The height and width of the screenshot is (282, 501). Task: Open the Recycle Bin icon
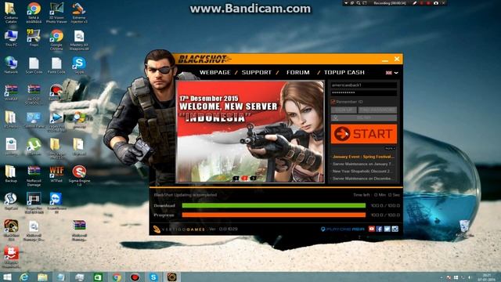click(x=464, y=228)
